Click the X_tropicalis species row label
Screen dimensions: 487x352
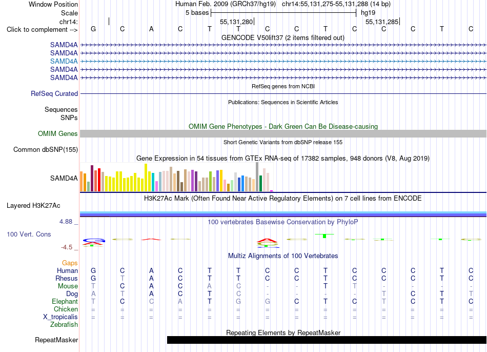[x=60, y=317]
